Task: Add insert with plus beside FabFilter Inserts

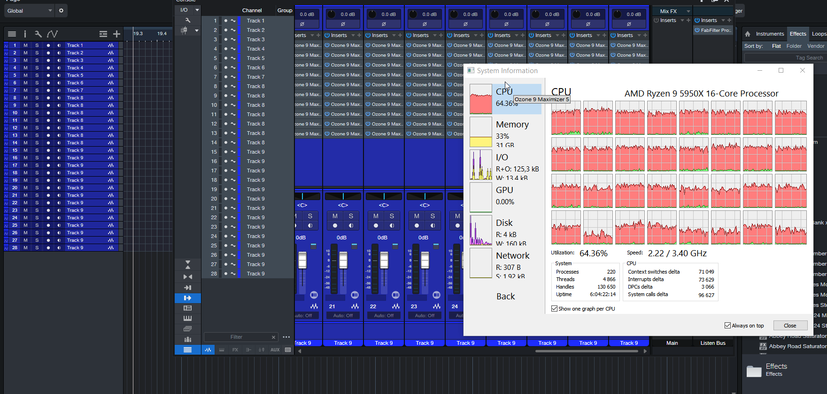Action: (729, 21)
